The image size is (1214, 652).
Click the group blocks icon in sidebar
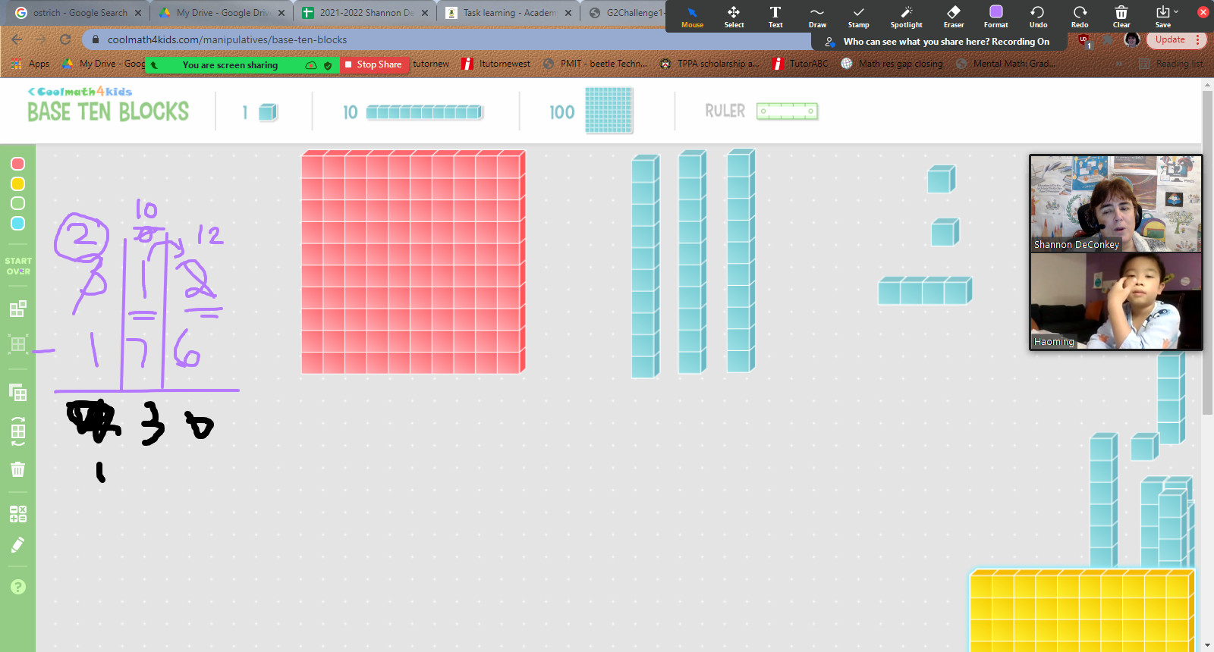(x=18, y=309)
